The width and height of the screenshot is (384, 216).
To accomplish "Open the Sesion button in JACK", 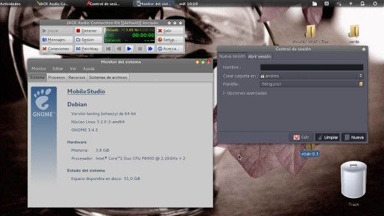I will point(88,40).
